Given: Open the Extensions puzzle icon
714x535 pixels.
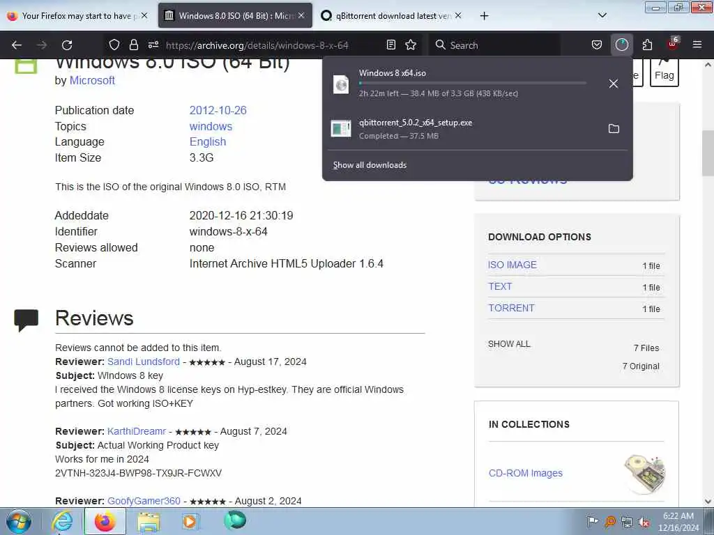Looking at the screenshot, I should [647, 45].
